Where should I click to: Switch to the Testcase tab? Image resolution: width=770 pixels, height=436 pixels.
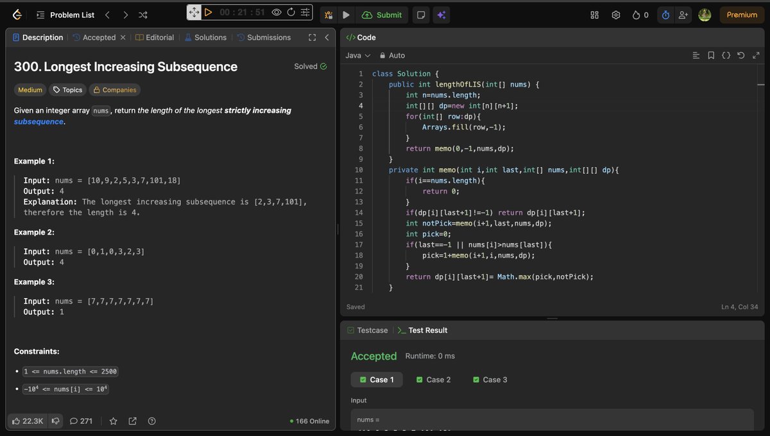click(x=368, y=330)
